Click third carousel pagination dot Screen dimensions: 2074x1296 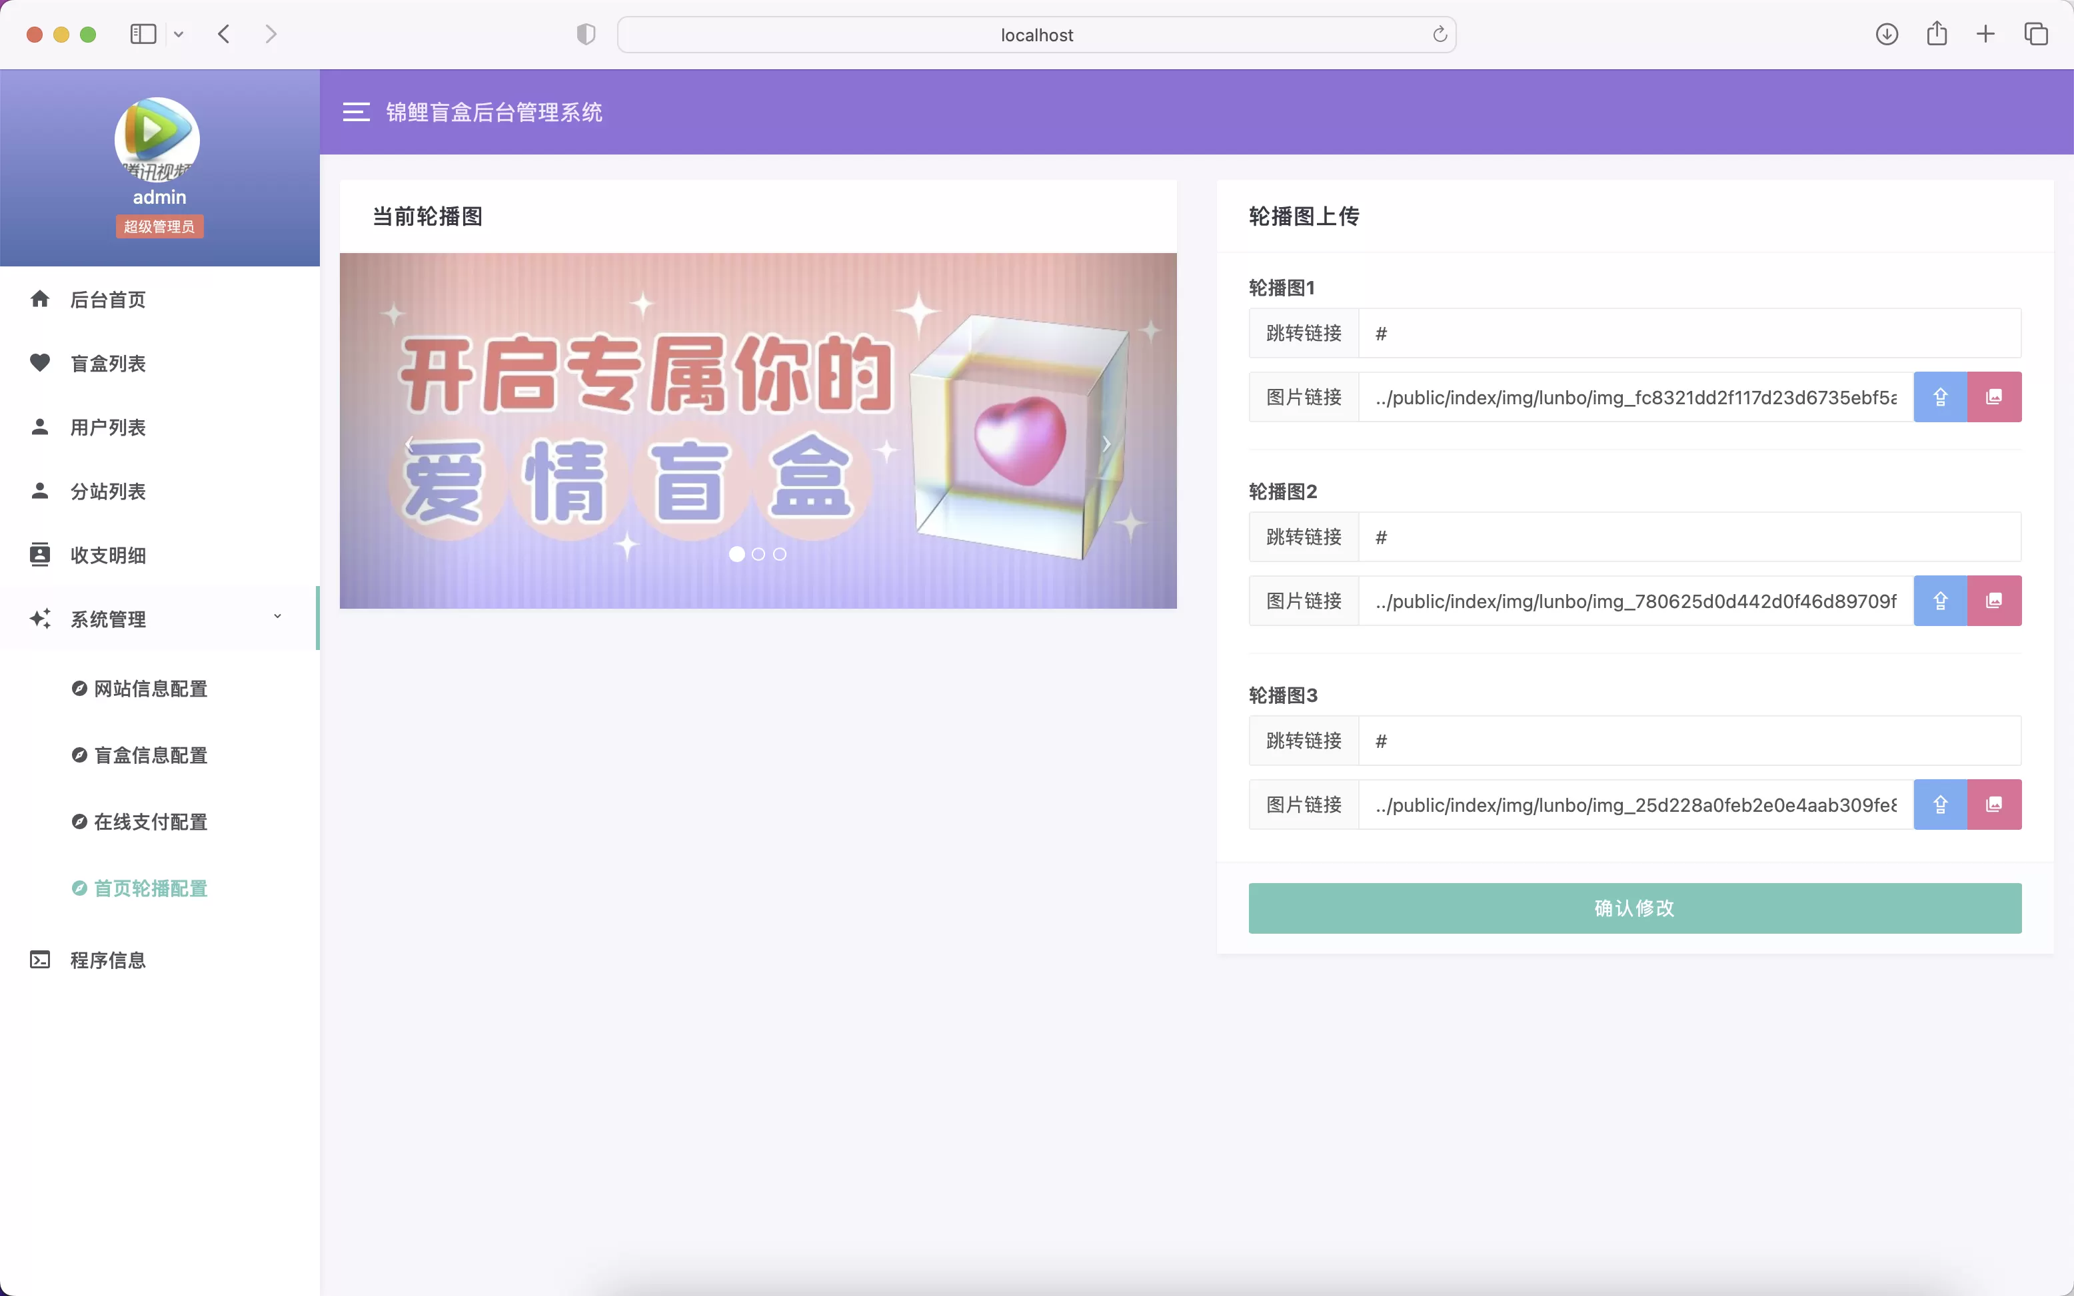tap(778, 554)
